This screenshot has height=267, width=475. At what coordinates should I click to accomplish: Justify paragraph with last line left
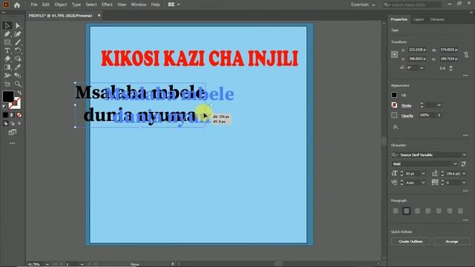pyautogui.click(x=427, y=211)
